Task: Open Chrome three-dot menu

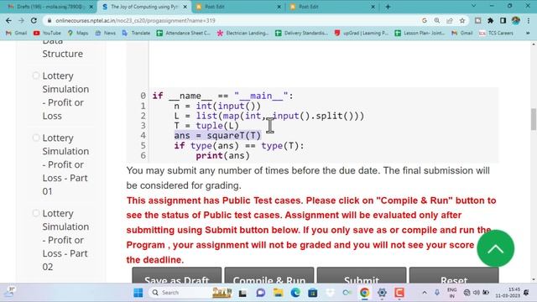Action: point(528,20)
